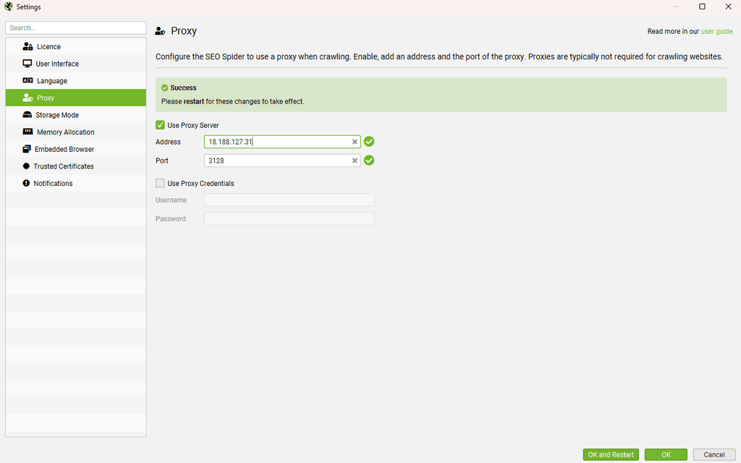The image size is (741, 463).
Task: Enable the Use Proxy Credentials checkbox
Action: click(160, 183)
